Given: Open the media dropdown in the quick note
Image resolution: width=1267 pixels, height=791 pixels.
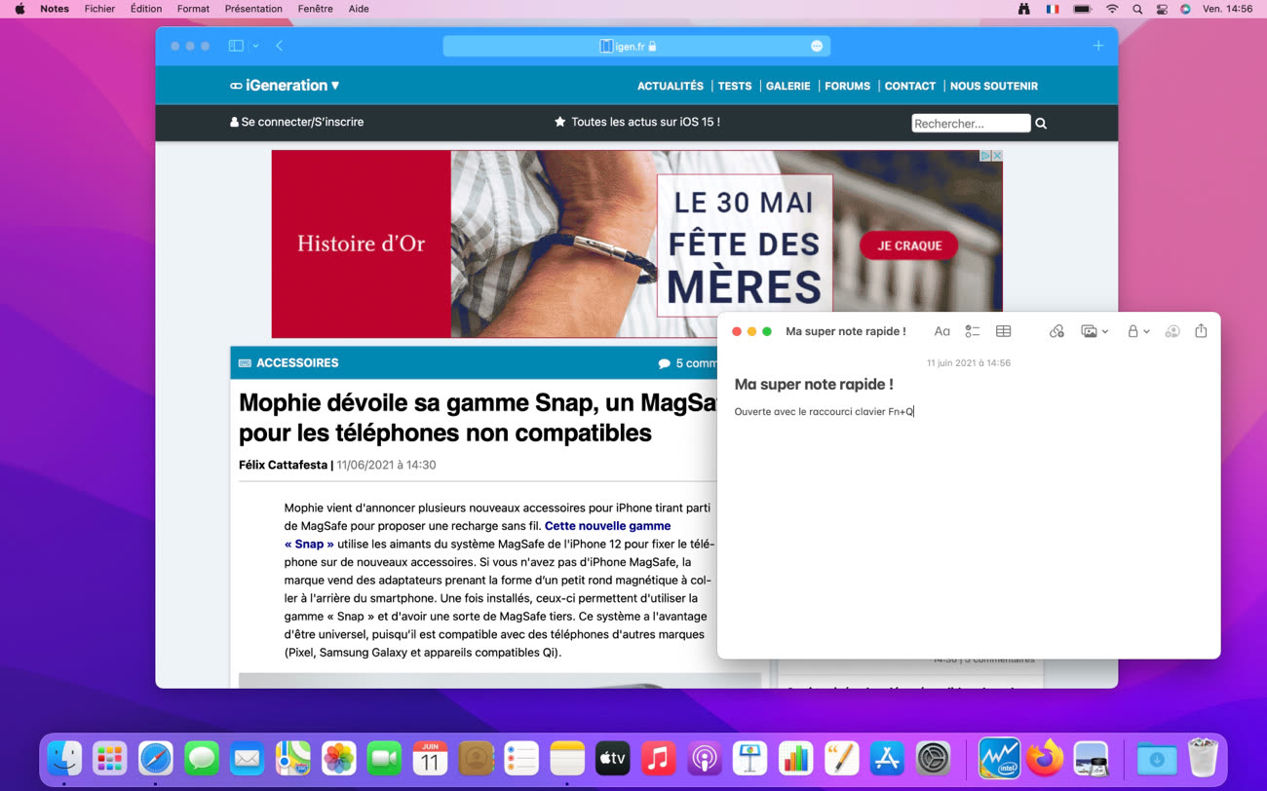Looking at the screenshot, I should pos(1094,331).
